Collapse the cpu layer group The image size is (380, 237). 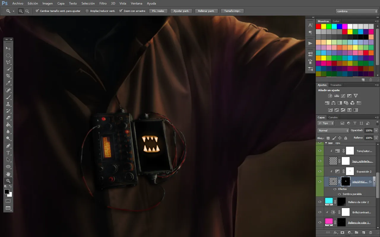(326, 143)
